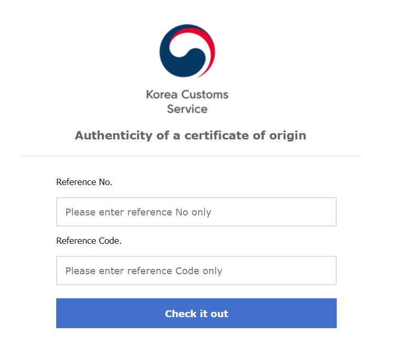Screen dimensions: 394x346
Task: Click the "Check it out" button text
Action: point(196,314)
